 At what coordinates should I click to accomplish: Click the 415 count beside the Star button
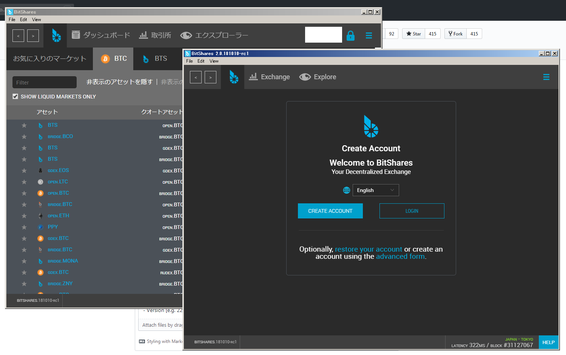(x=433, y=34)
